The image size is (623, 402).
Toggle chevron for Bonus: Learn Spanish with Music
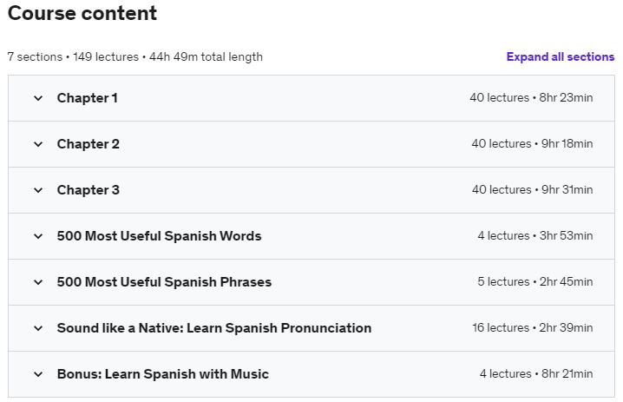coord(38,374)
